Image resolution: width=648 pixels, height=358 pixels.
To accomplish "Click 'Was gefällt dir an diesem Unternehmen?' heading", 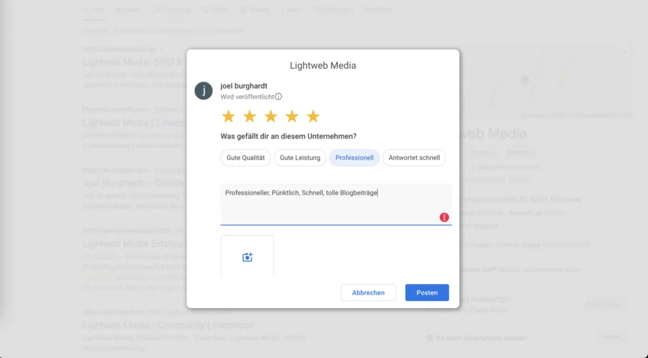I will (x=289, y=136).
